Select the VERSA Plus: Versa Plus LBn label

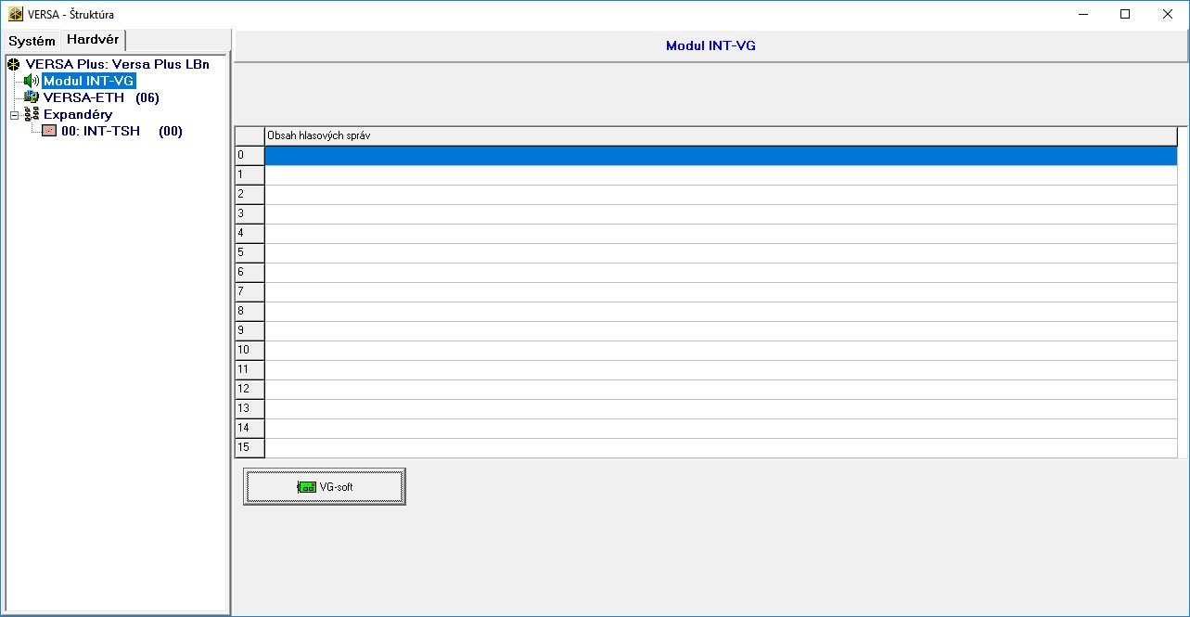point(117,64)
